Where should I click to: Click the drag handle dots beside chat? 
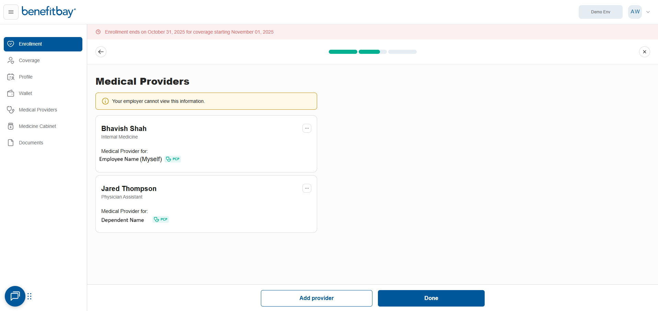30,296
